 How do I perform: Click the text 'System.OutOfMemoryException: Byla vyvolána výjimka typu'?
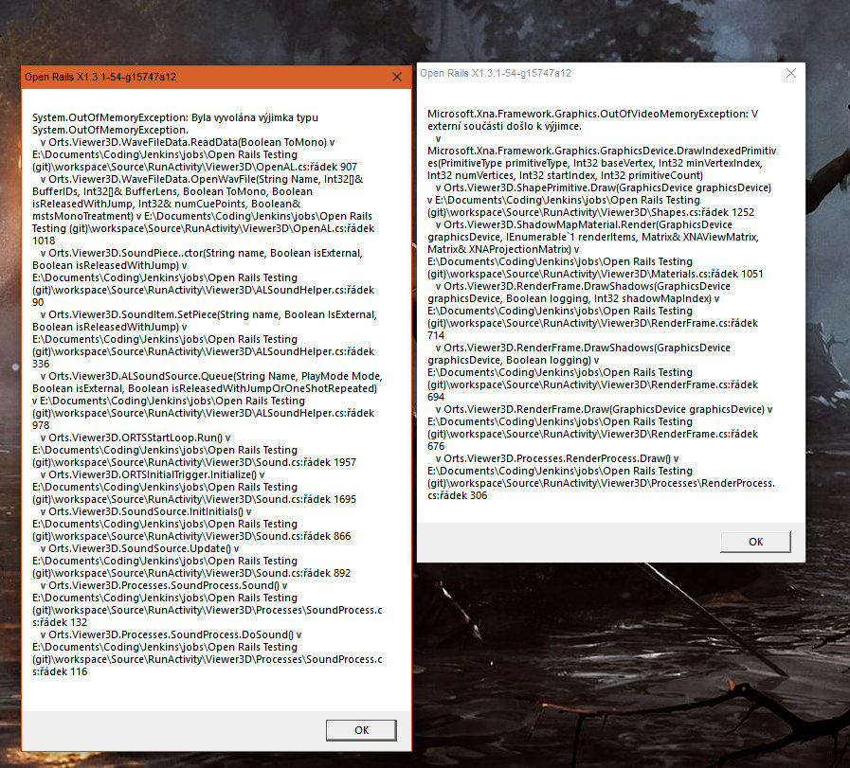pos(175,117)
